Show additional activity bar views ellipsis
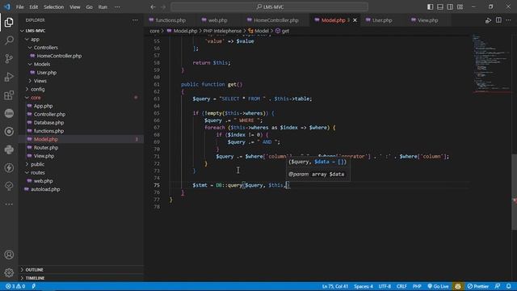The image size is (517, 291). coord(9,205)
